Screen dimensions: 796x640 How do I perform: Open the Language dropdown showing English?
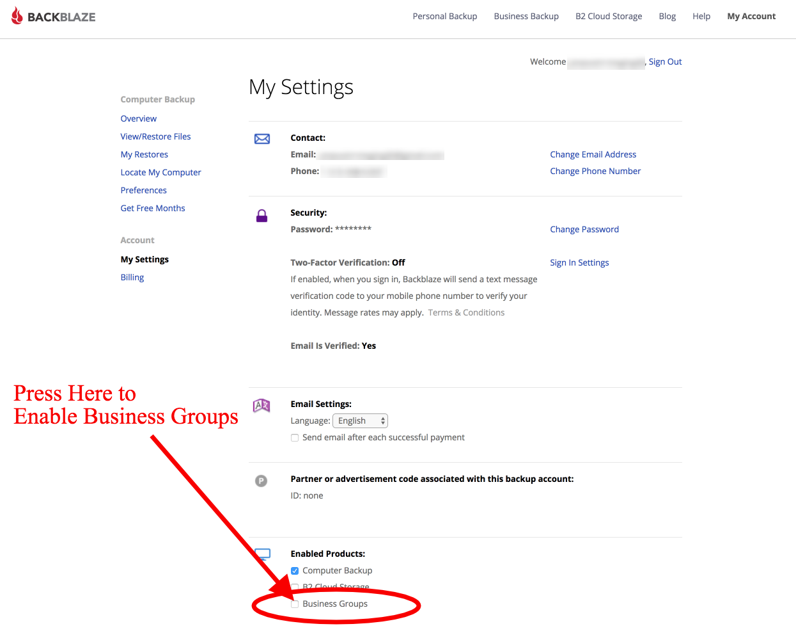tap(361, 420)
